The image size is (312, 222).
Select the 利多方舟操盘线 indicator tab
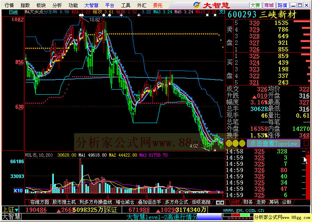96,202
